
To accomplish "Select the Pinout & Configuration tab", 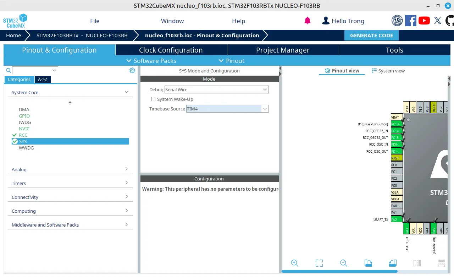I will pos(59,50).
